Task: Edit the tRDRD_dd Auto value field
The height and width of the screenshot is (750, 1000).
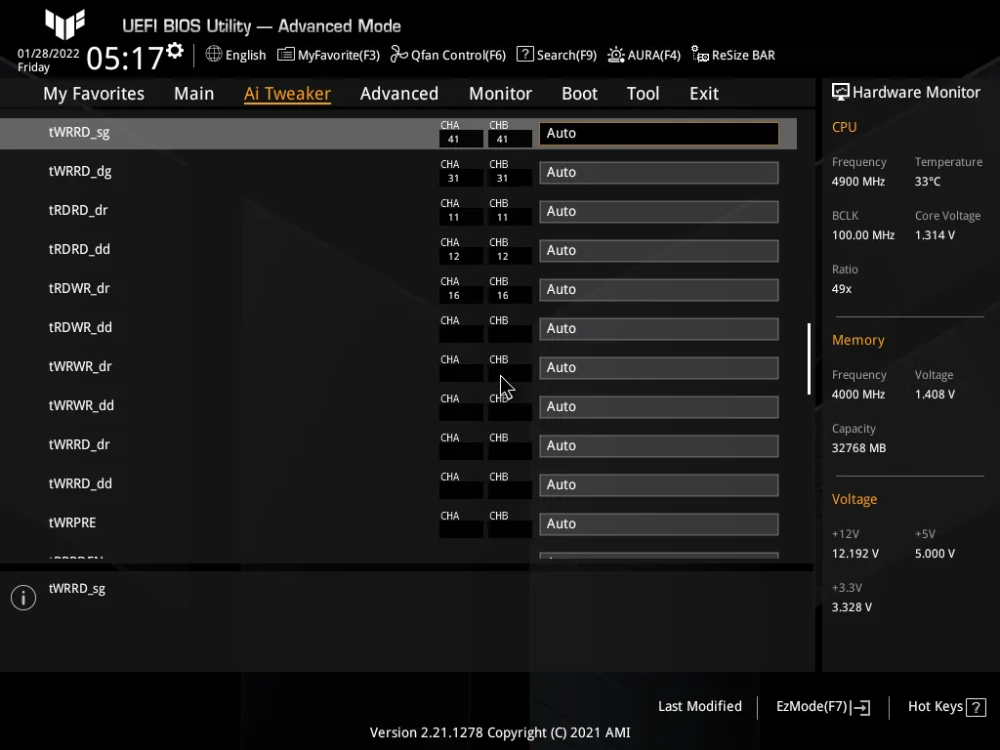Action: (x=659, y=251)
